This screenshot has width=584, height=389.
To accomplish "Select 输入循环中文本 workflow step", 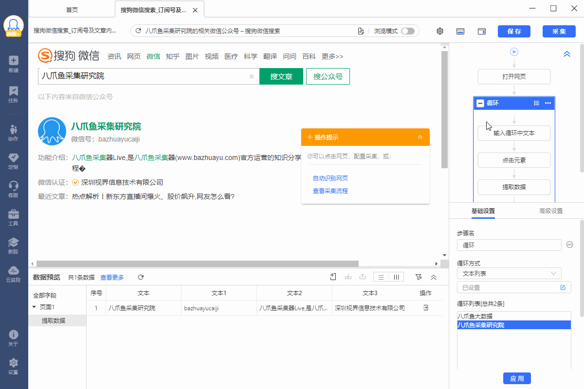I will coord(514,133).
